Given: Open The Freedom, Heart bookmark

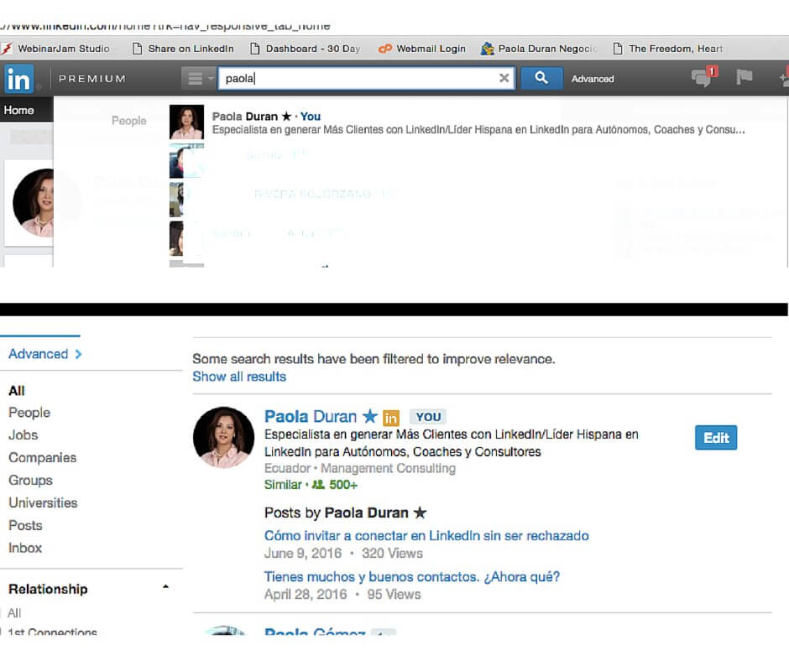Looking at the screenshot, I should point(668,49).
